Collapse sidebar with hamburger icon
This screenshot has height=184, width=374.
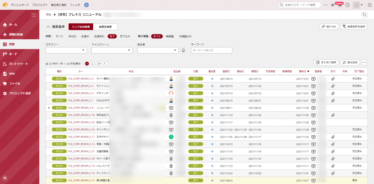[33, 15]
